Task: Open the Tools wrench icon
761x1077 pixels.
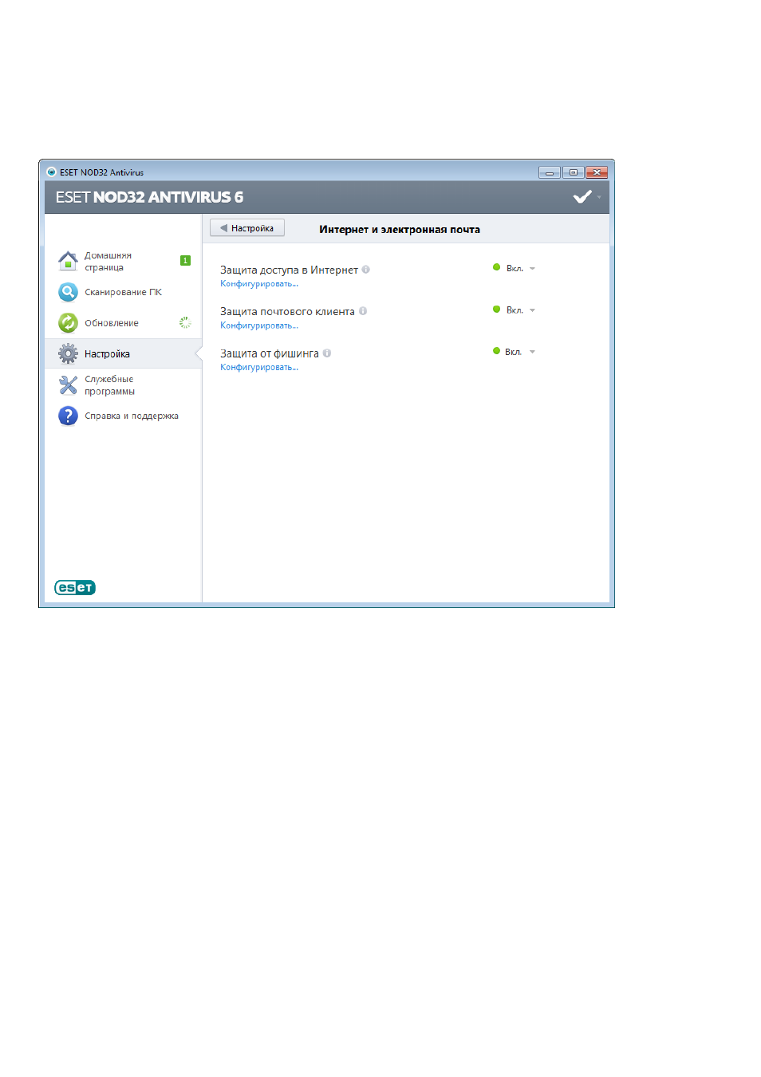Action: (68, 385)
